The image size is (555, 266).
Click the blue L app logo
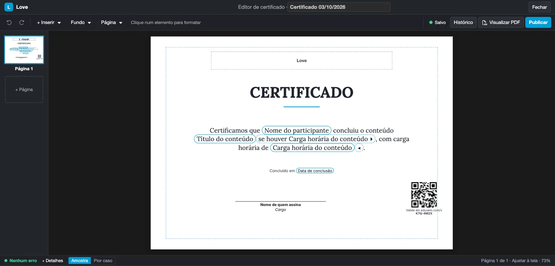8,7
